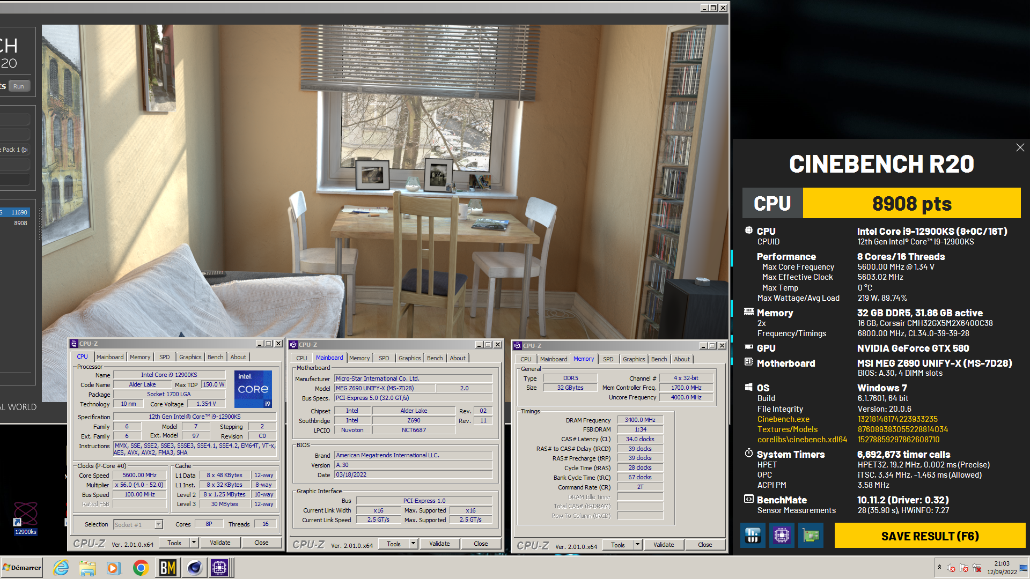Viewport: 1030px width, 579px height.
Task: Click the Textures/Models hash entry
Action: [902, 429]
